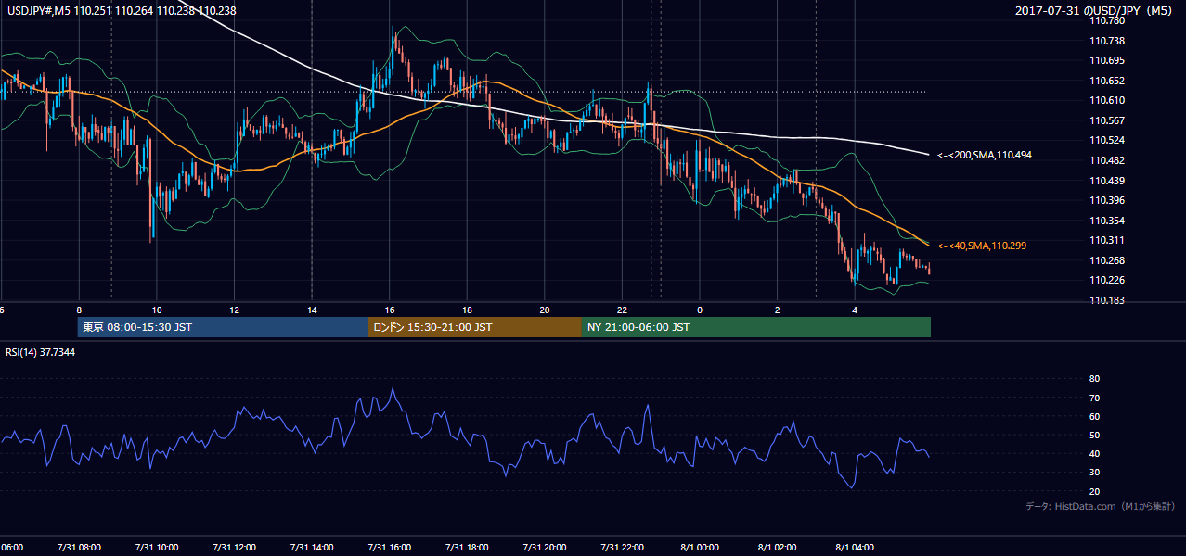Image resolution: width=1186 pixels, height=556 pixels.
Task: Click price axis value 110.652
Action: click(x=1106, y=81)
